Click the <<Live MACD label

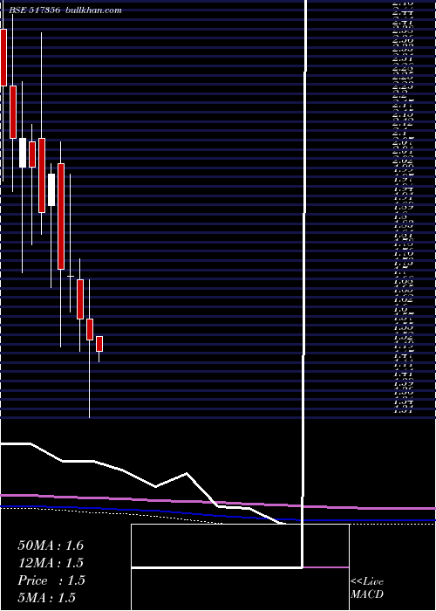click(x=367, y=588)
